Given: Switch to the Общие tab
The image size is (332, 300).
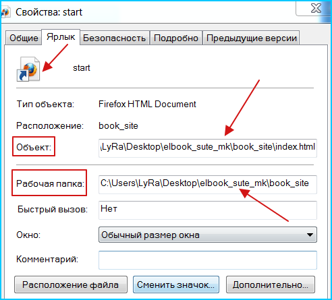Looking at the screenshot, I should point(24,38).
